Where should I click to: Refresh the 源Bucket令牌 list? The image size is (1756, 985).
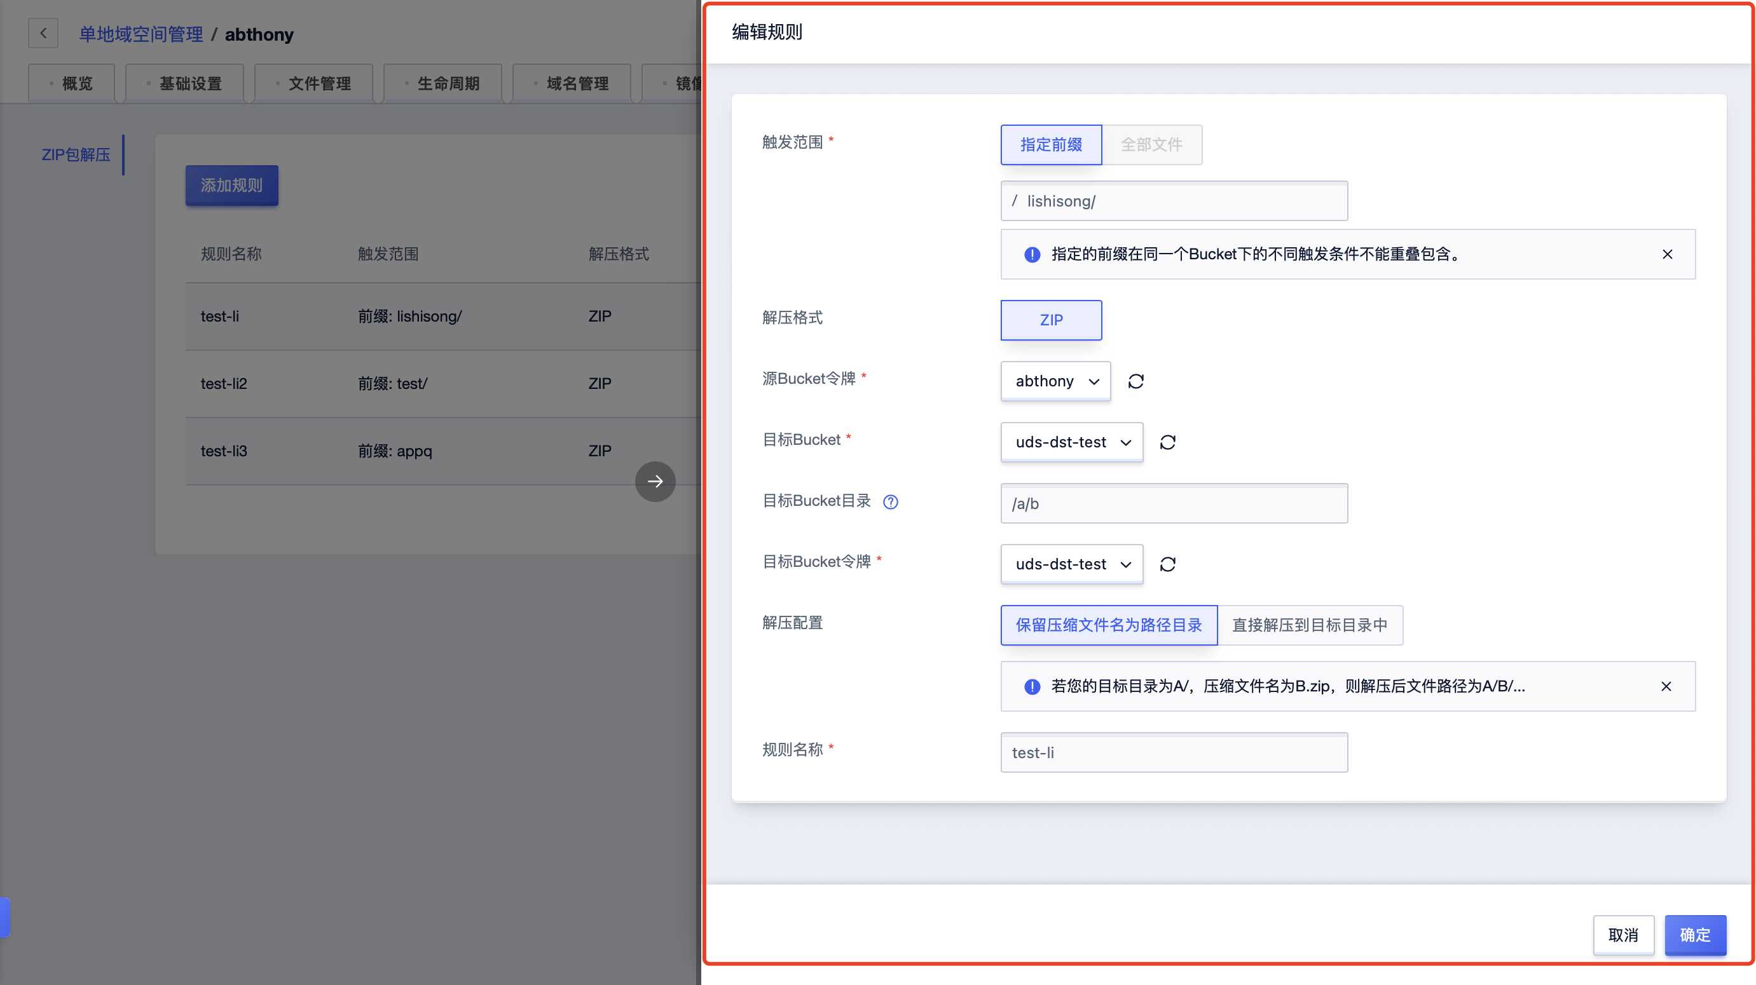1135,381
